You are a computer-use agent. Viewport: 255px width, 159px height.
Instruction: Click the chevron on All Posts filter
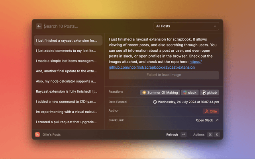(215, 26)
